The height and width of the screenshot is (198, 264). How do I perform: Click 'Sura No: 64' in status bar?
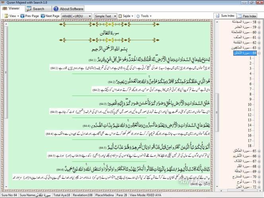point(9,195)
